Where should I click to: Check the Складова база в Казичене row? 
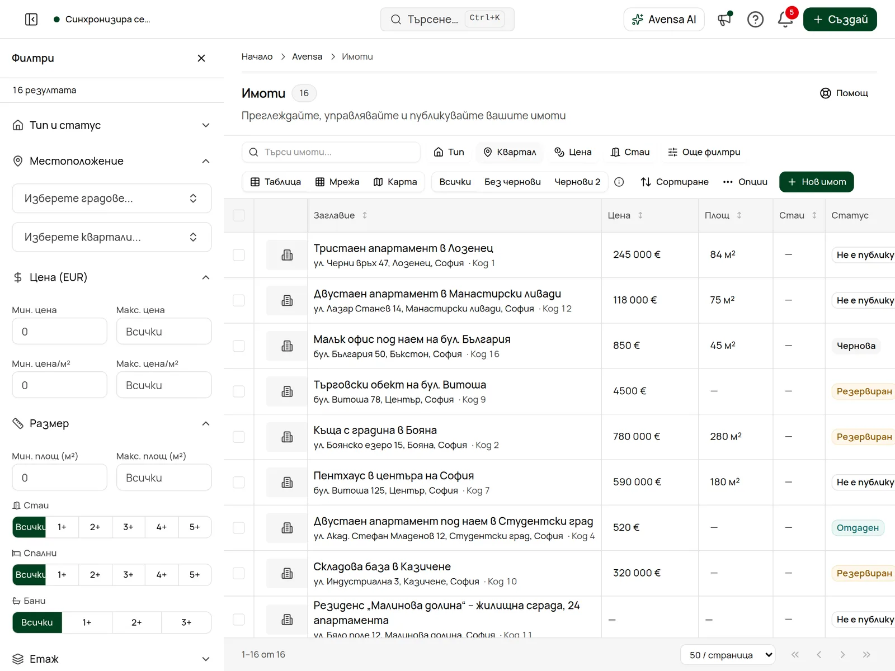pos(239,573)
